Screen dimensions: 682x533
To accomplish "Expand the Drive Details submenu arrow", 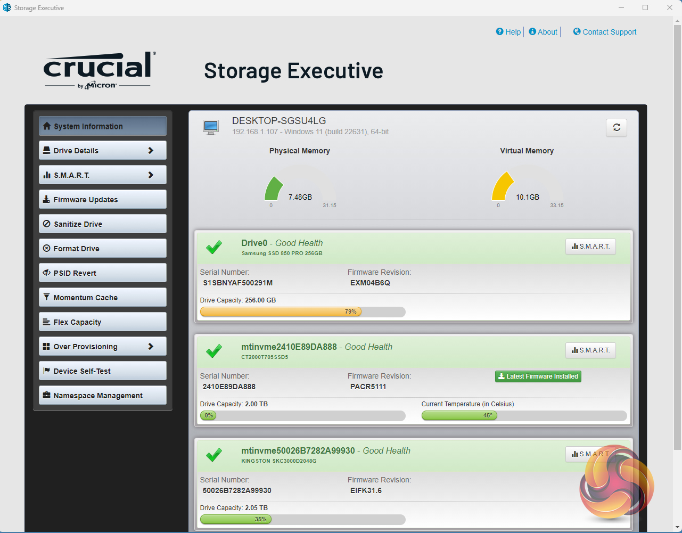I will [151, 151].
